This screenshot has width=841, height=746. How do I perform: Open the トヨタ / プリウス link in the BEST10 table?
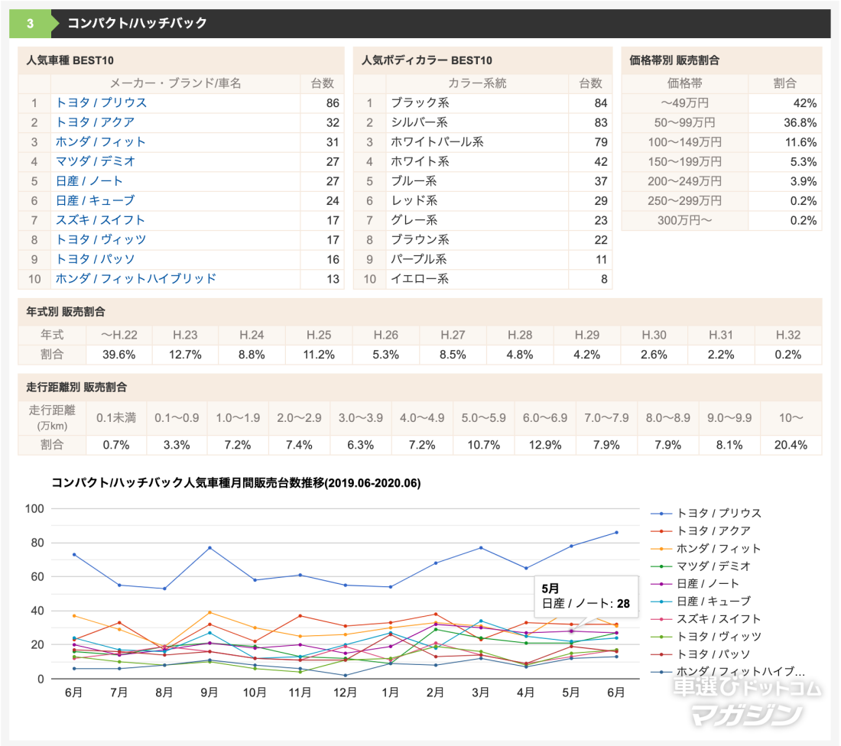point(101,102)
